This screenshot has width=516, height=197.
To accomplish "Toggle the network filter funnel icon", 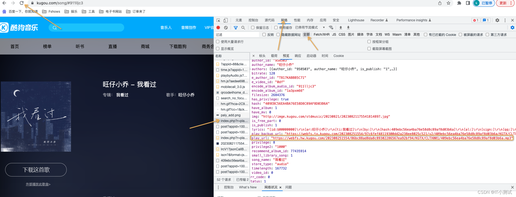I will point(236,28).
